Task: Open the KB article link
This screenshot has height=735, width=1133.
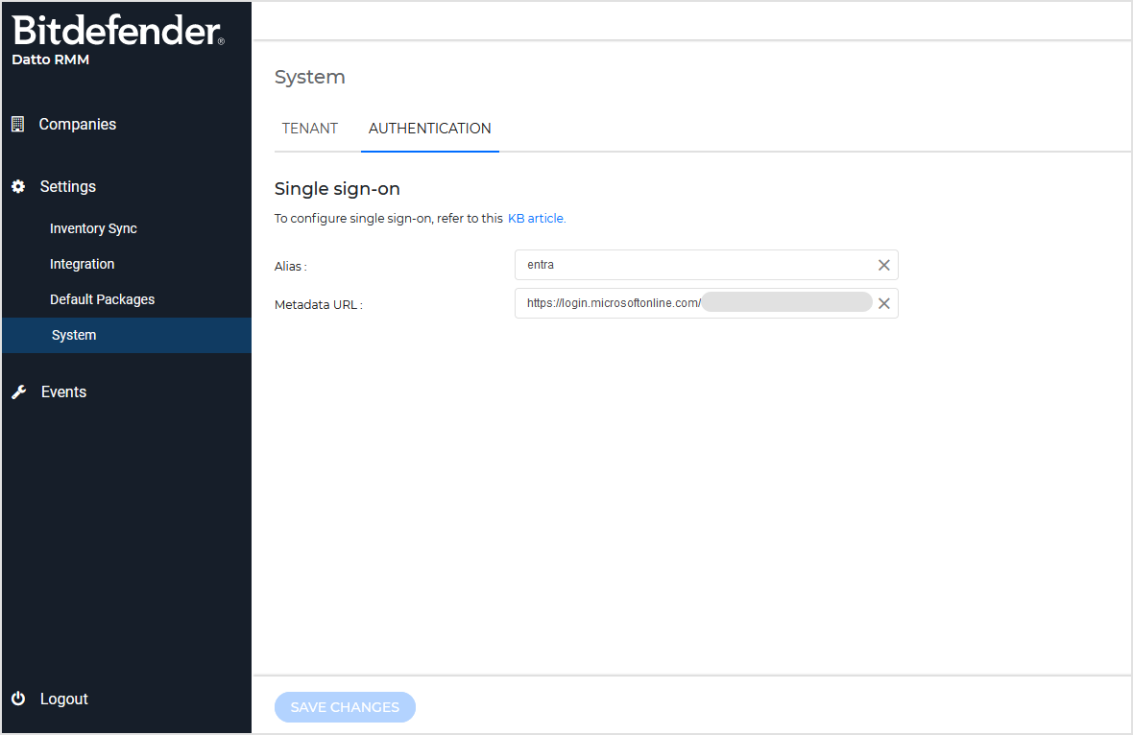Action: 535,218
